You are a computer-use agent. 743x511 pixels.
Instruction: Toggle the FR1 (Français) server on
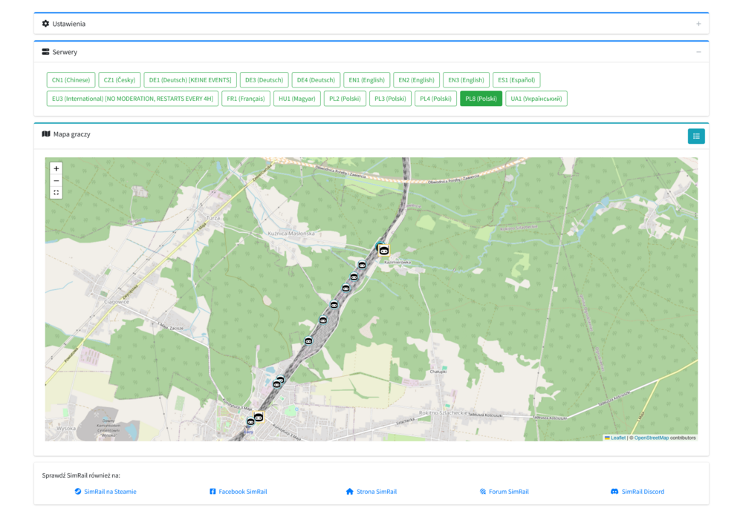(247, 97)
